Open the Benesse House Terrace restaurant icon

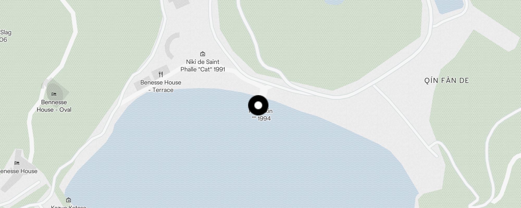point(161,74)
